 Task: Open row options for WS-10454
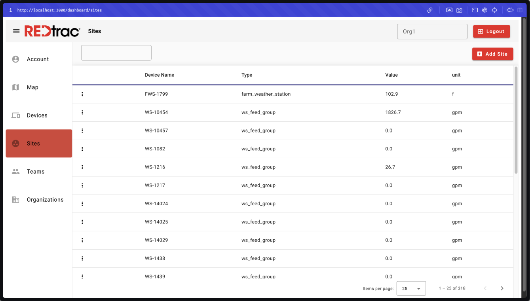[82, 112]
